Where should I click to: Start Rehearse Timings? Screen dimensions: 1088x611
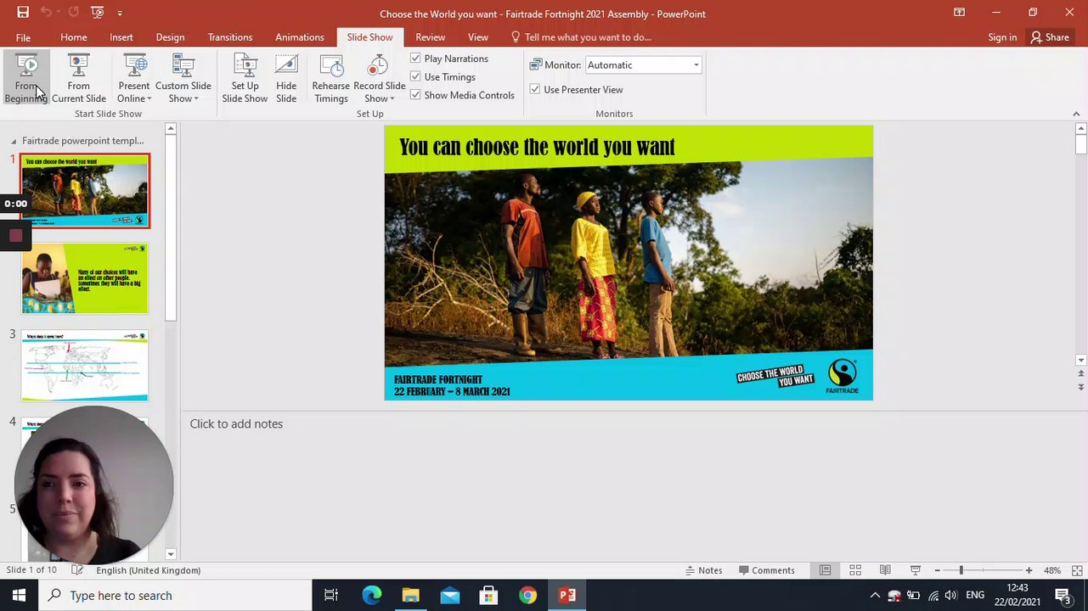tap(330, 79)
